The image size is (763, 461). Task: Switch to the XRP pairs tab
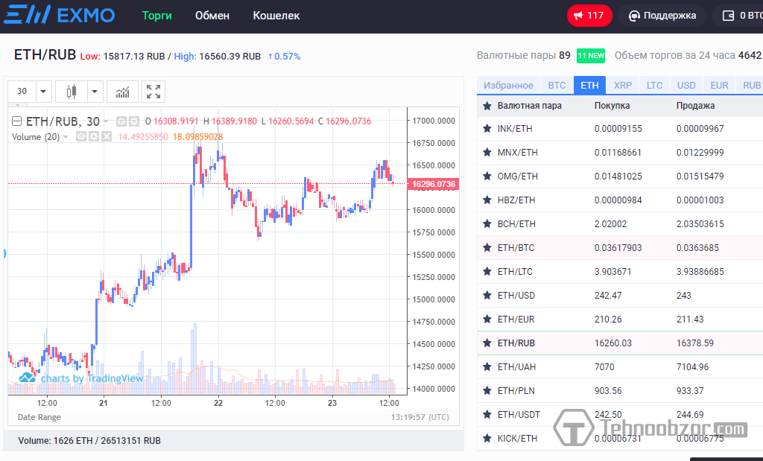[622, 86]
